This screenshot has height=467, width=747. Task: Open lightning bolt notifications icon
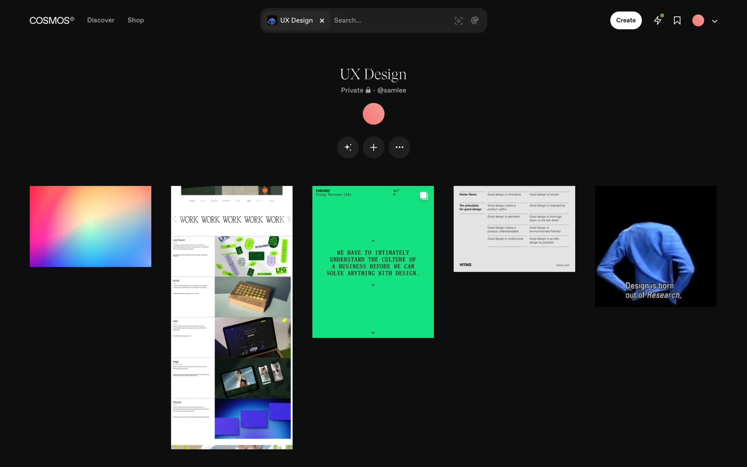point(658,20)
